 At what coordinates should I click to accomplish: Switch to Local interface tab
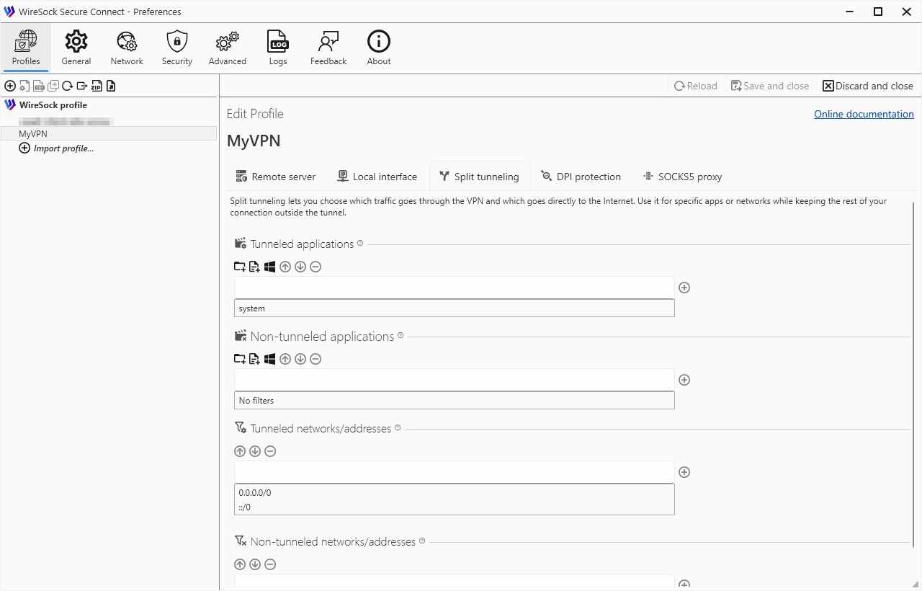click(x=377, y=177)
